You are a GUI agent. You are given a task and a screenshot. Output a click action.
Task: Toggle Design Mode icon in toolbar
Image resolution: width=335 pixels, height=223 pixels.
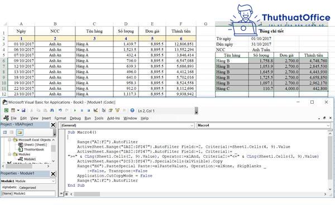[x=95, y=110]
